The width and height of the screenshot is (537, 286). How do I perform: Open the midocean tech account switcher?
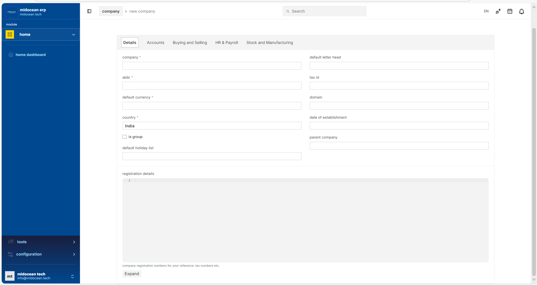pos(72,276)
